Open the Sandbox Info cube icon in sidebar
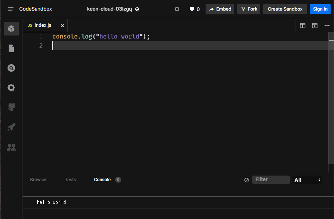This screenshot has width=334, height=219. (x=11, y=29)
